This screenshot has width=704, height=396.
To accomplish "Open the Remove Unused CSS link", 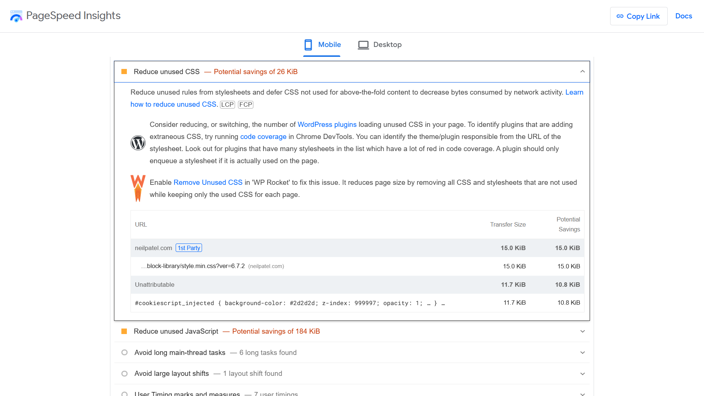I will coord(208,183).
